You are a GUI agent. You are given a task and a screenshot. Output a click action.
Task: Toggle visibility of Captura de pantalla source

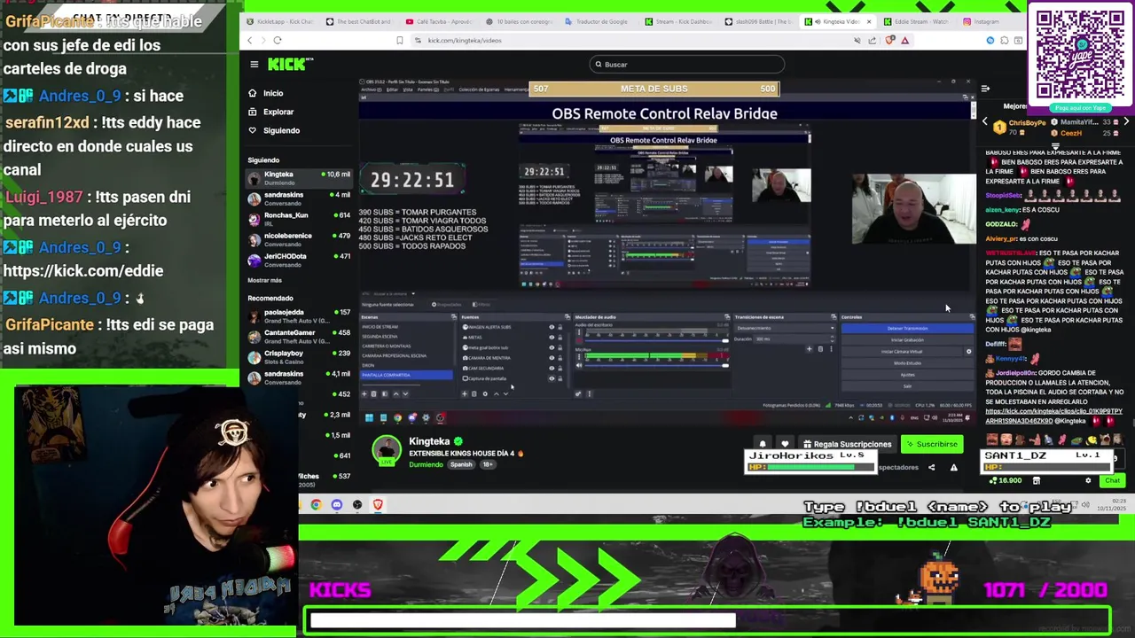click(552, 378)
